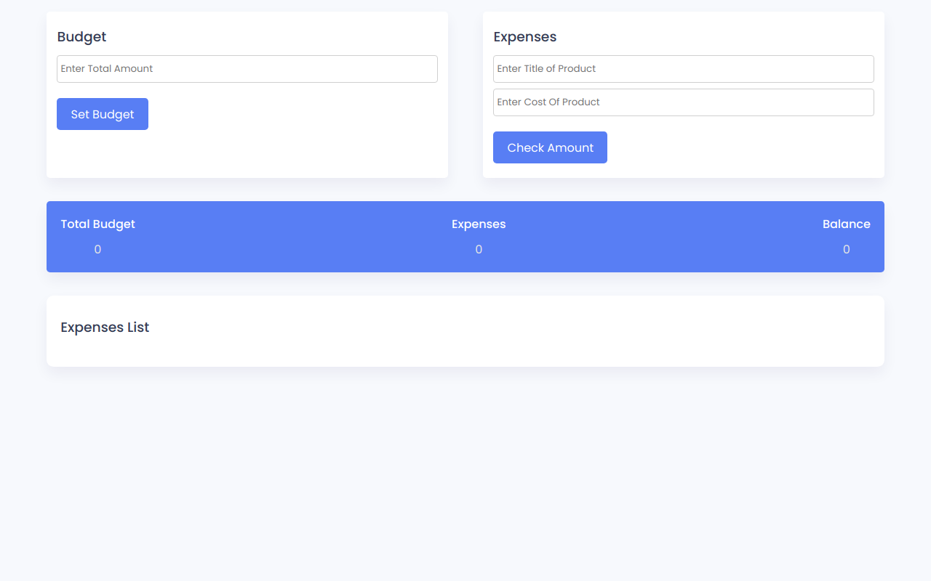Click the Budget card heading
The height and width of the screenshot is (581, 931).
tap(81, 37)
